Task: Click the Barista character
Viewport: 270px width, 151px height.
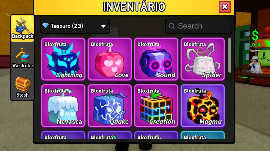Action: coord(255,65)
